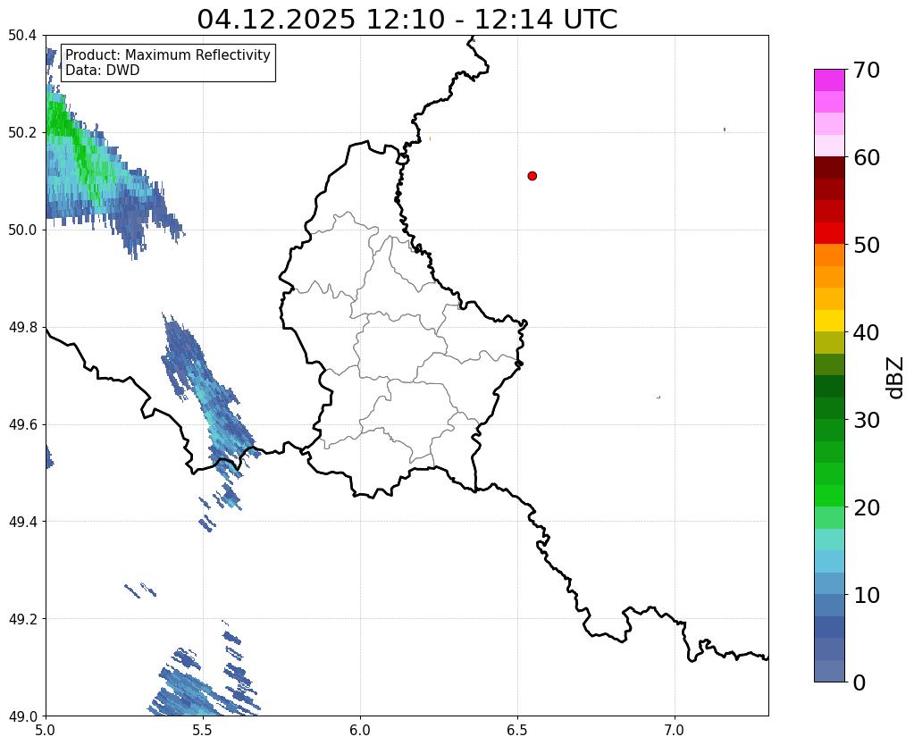The height and width of the screenshot is (745, 914).
Task: Click the longitude label 5.0
Action: [x=46, y=730]
